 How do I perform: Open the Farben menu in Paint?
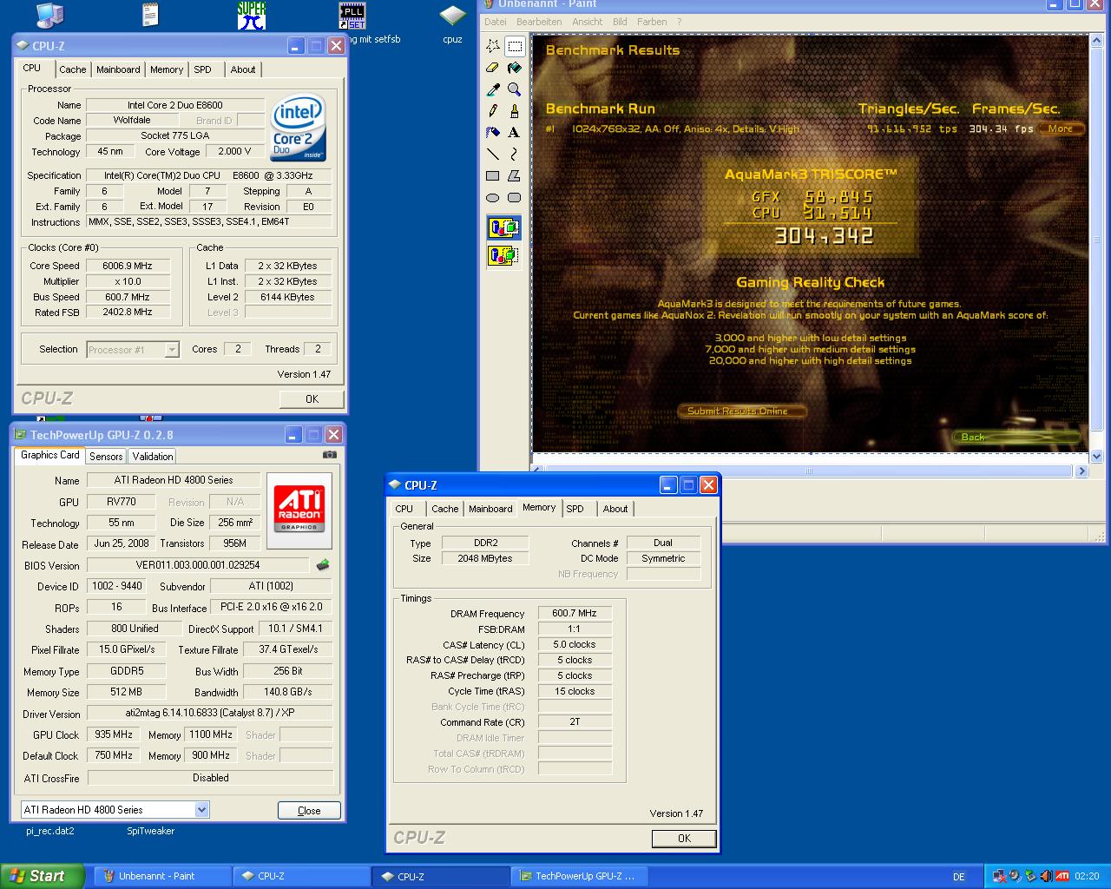[652, 22]
